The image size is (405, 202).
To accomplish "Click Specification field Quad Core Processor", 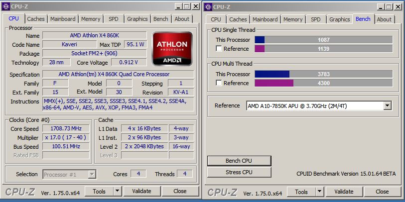I will (118, 74).
